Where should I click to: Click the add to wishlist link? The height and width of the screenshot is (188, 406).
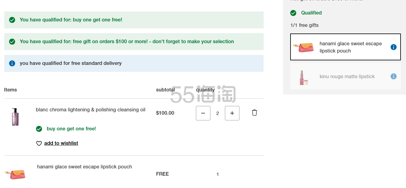point(61,143)
